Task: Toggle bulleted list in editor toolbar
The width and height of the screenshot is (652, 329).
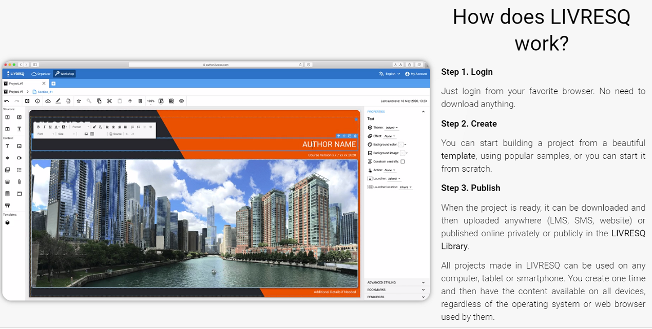Action: [139, 127]
